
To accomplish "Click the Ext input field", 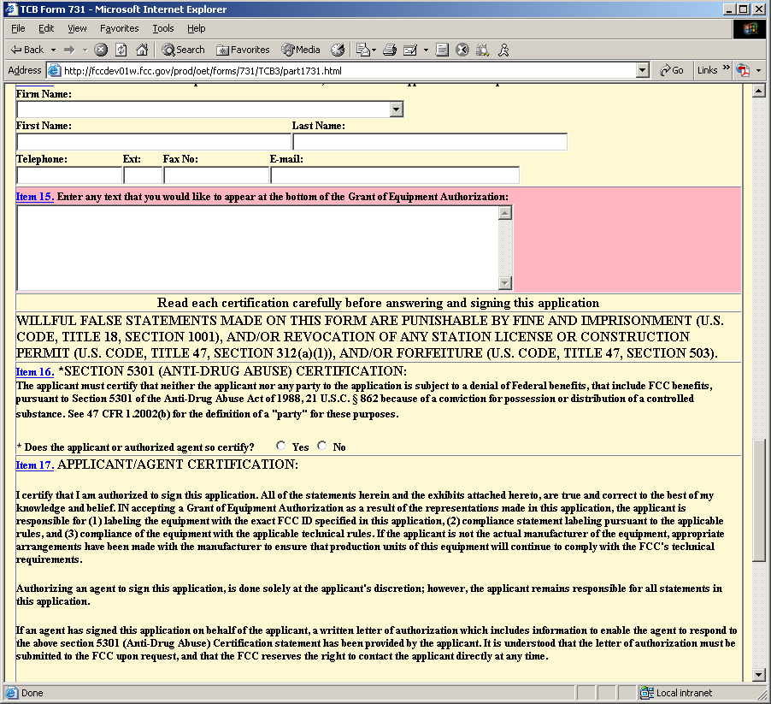I will (x=143, y=175).
